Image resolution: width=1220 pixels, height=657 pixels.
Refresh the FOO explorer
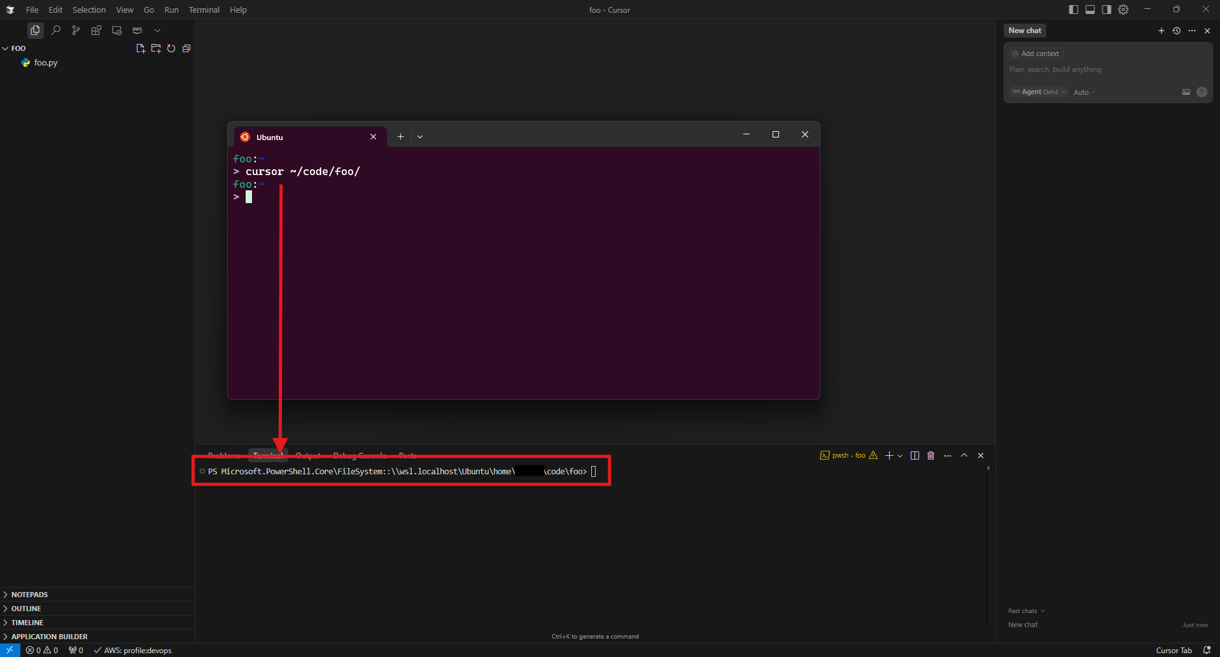tap(171, 48)
